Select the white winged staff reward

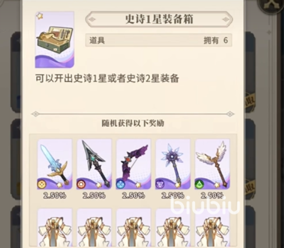pos(212,164)
